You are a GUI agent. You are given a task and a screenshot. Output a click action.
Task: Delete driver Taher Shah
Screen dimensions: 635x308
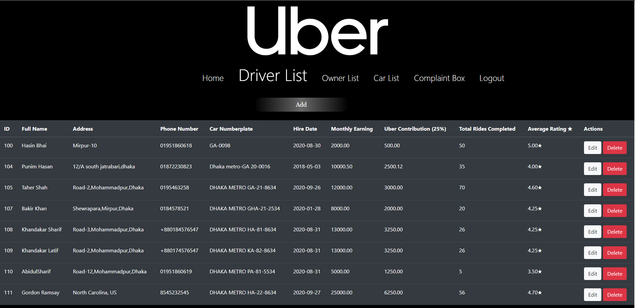pos(615,190)
